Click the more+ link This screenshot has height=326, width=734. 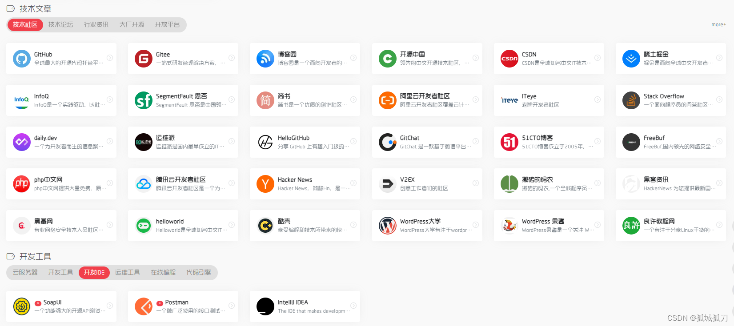(718, 25)
